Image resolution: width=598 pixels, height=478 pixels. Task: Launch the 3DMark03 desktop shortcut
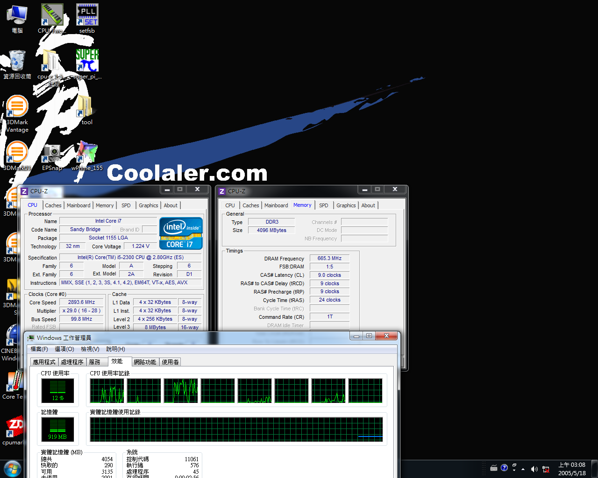(17, 156)
